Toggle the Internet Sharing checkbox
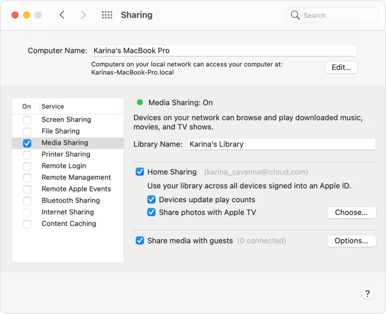Image resolution: width=386 pixels, height=314 pixels. point(27,213)
